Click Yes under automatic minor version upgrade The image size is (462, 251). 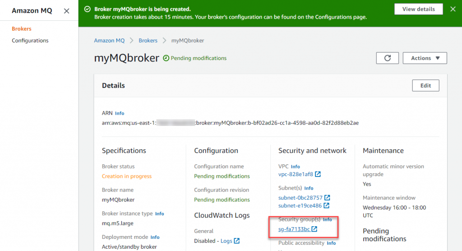pyautogui.click(x=367, y=184)
